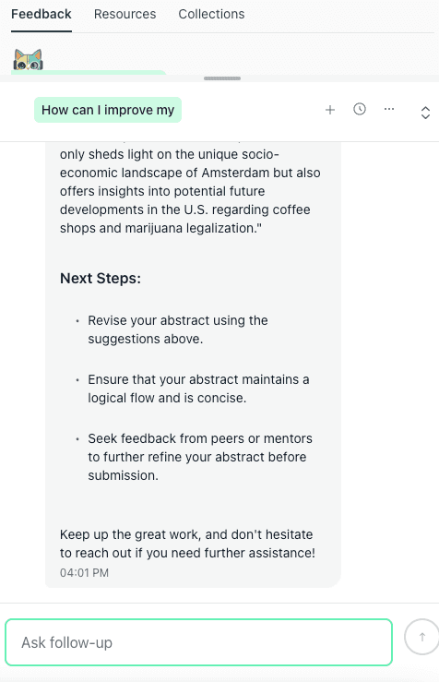Open the "How can I improve my" conversation chip
This screenshot has height=682, width=439.
coord(108,110)
